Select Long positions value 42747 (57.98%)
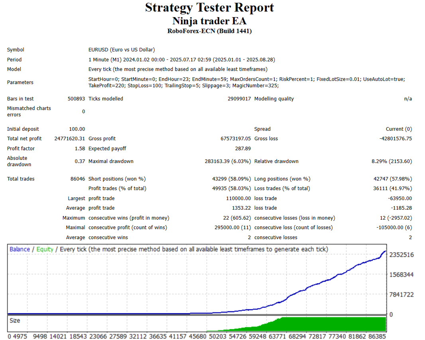Viewport: 425px width, 340px height. pyautogui.click(x=393, y=179)
